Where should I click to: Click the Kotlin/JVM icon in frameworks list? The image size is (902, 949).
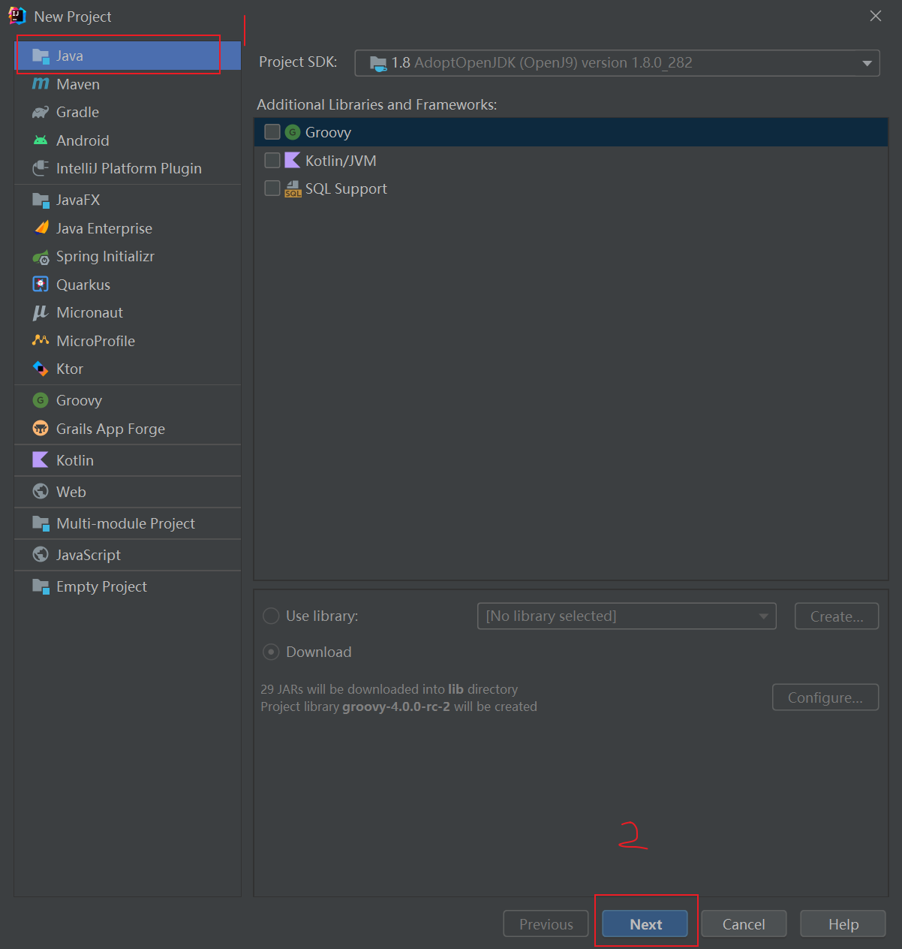click(x=293, y=160)
